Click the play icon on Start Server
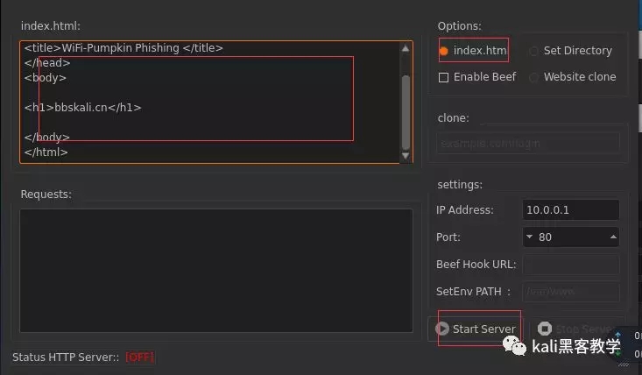The width and height of the screenshot is (642, 375). (x=443, y=329)
